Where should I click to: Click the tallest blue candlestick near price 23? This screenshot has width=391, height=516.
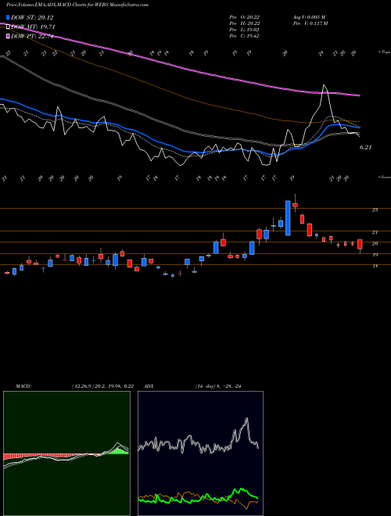point(288,218)
